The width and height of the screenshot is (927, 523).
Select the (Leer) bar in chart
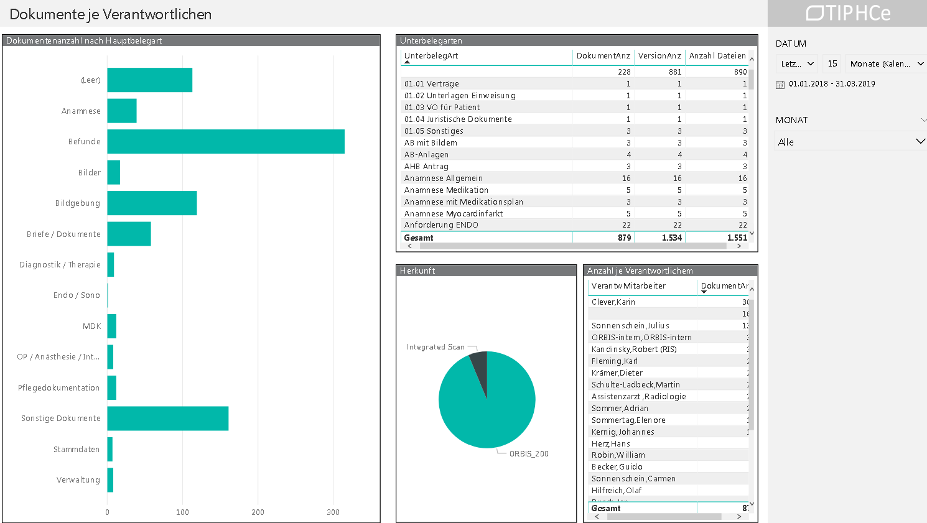tap(150, 80)
